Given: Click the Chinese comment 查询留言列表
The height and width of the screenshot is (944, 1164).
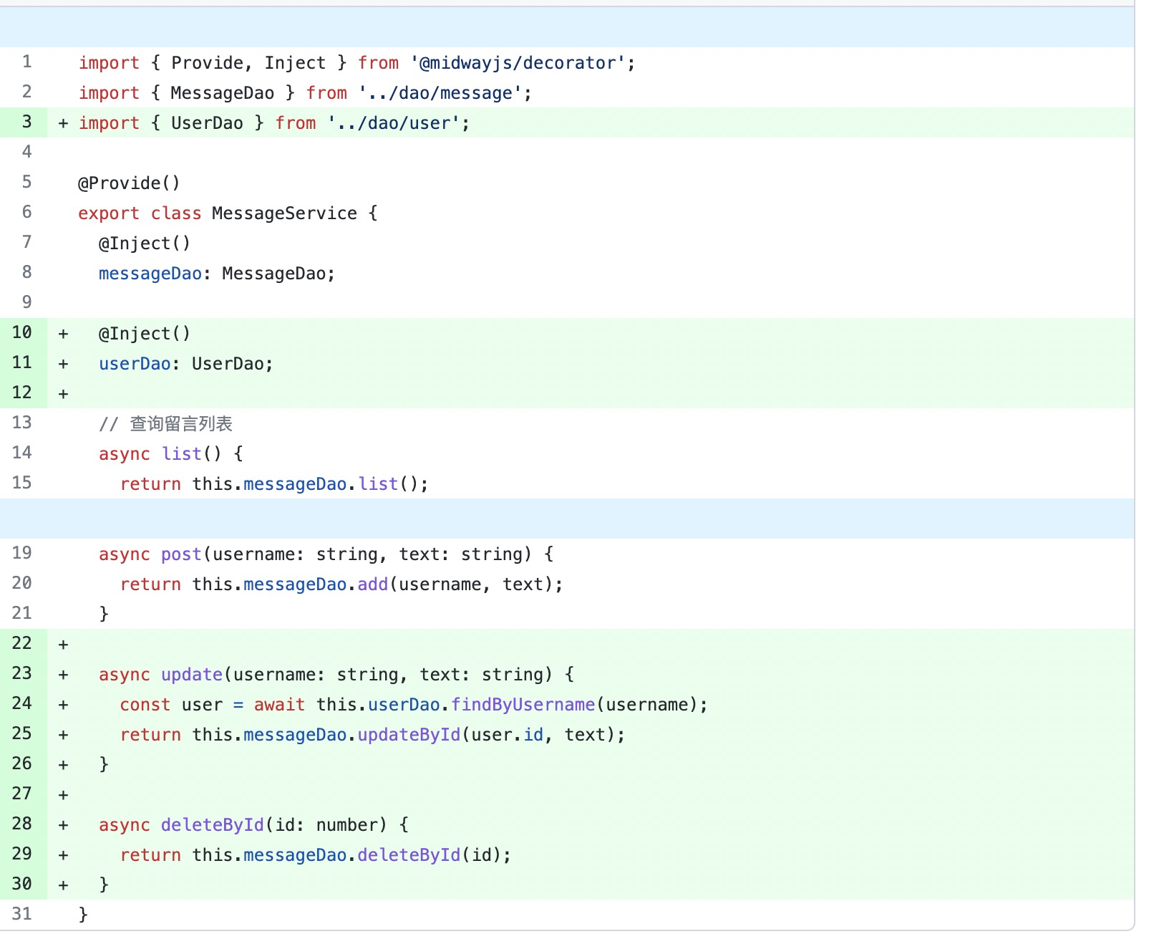Looking at the screenshot, I should [x=181, y=424].
